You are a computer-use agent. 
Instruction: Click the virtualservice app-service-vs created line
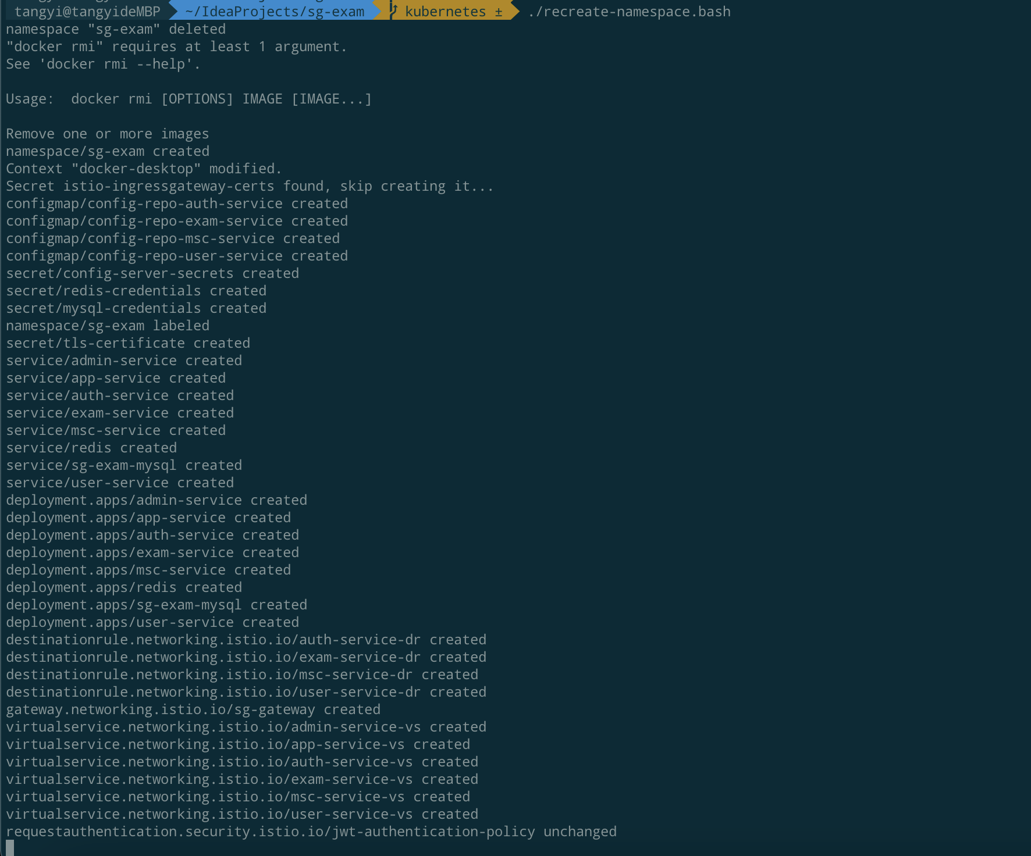[x=238, y=744]
